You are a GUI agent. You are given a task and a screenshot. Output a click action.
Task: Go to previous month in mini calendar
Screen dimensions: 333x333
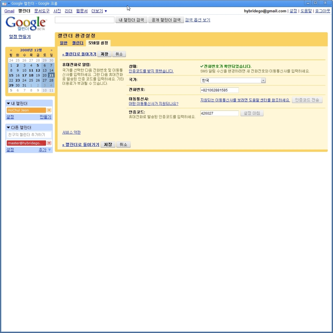[11, 50]
